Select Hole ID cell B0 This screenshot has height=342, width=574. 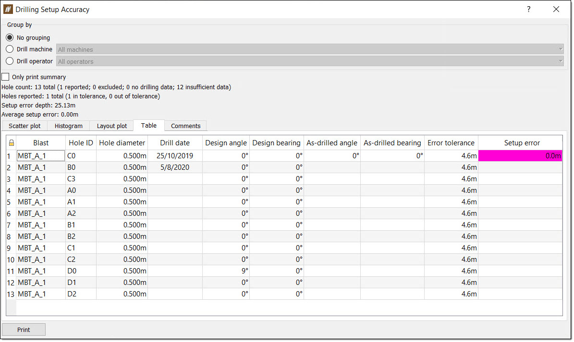pyautogui.click(x=81, y=167)
